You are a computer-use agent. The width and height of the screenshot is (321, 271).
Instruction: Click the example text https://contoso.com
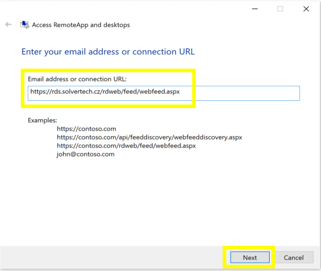[x=86, y=129]
